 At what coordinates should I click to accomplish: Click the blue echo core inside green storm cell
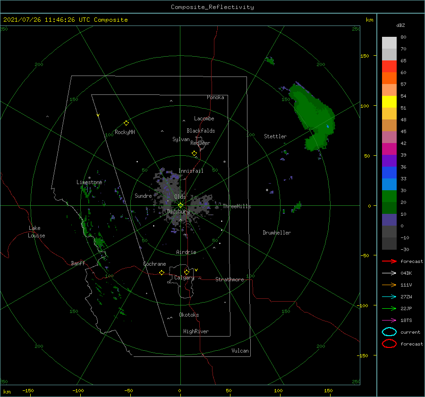(328, 127)
